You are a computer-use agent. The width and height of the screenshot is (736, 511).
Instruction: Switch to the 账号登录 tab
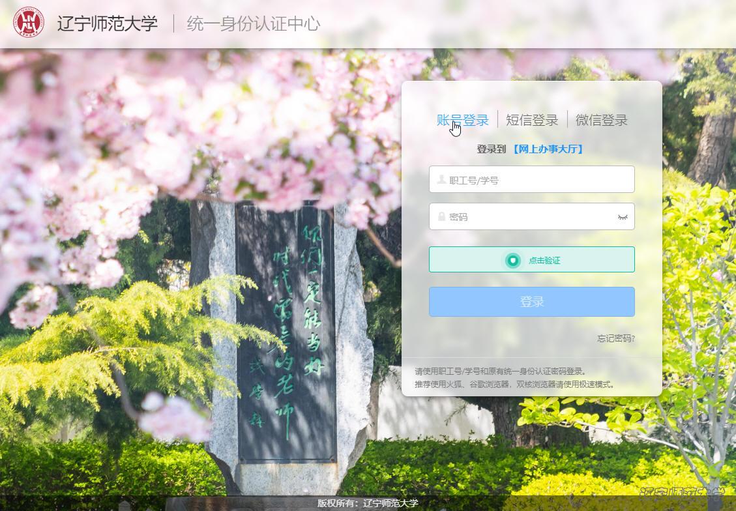tap(462, 120)
